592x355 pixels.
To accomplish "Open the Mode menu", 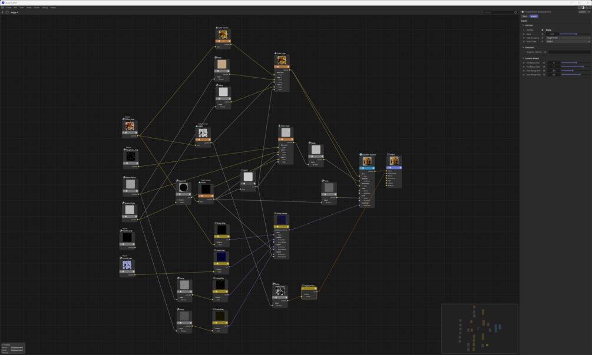I will click(53, 8).
